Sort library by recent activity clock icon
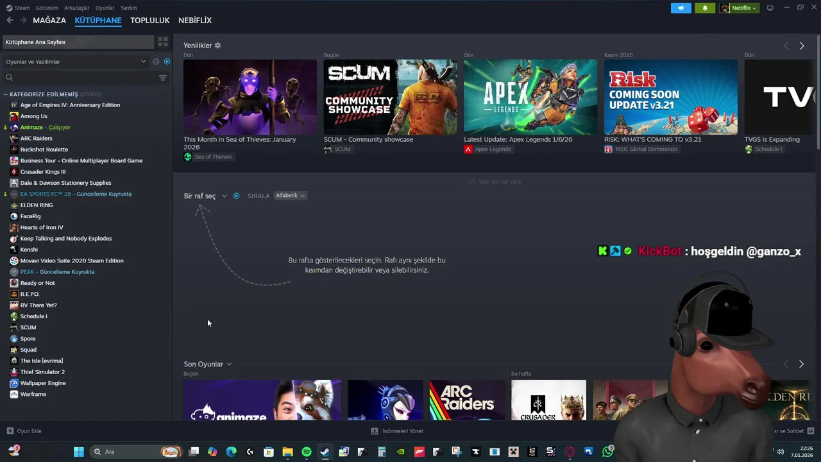 [x=156, y=62]
